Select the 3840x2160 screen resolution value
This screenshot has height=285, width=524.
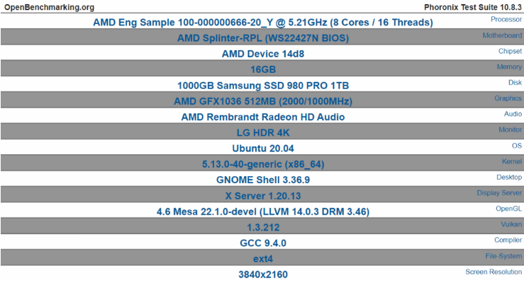262,274
